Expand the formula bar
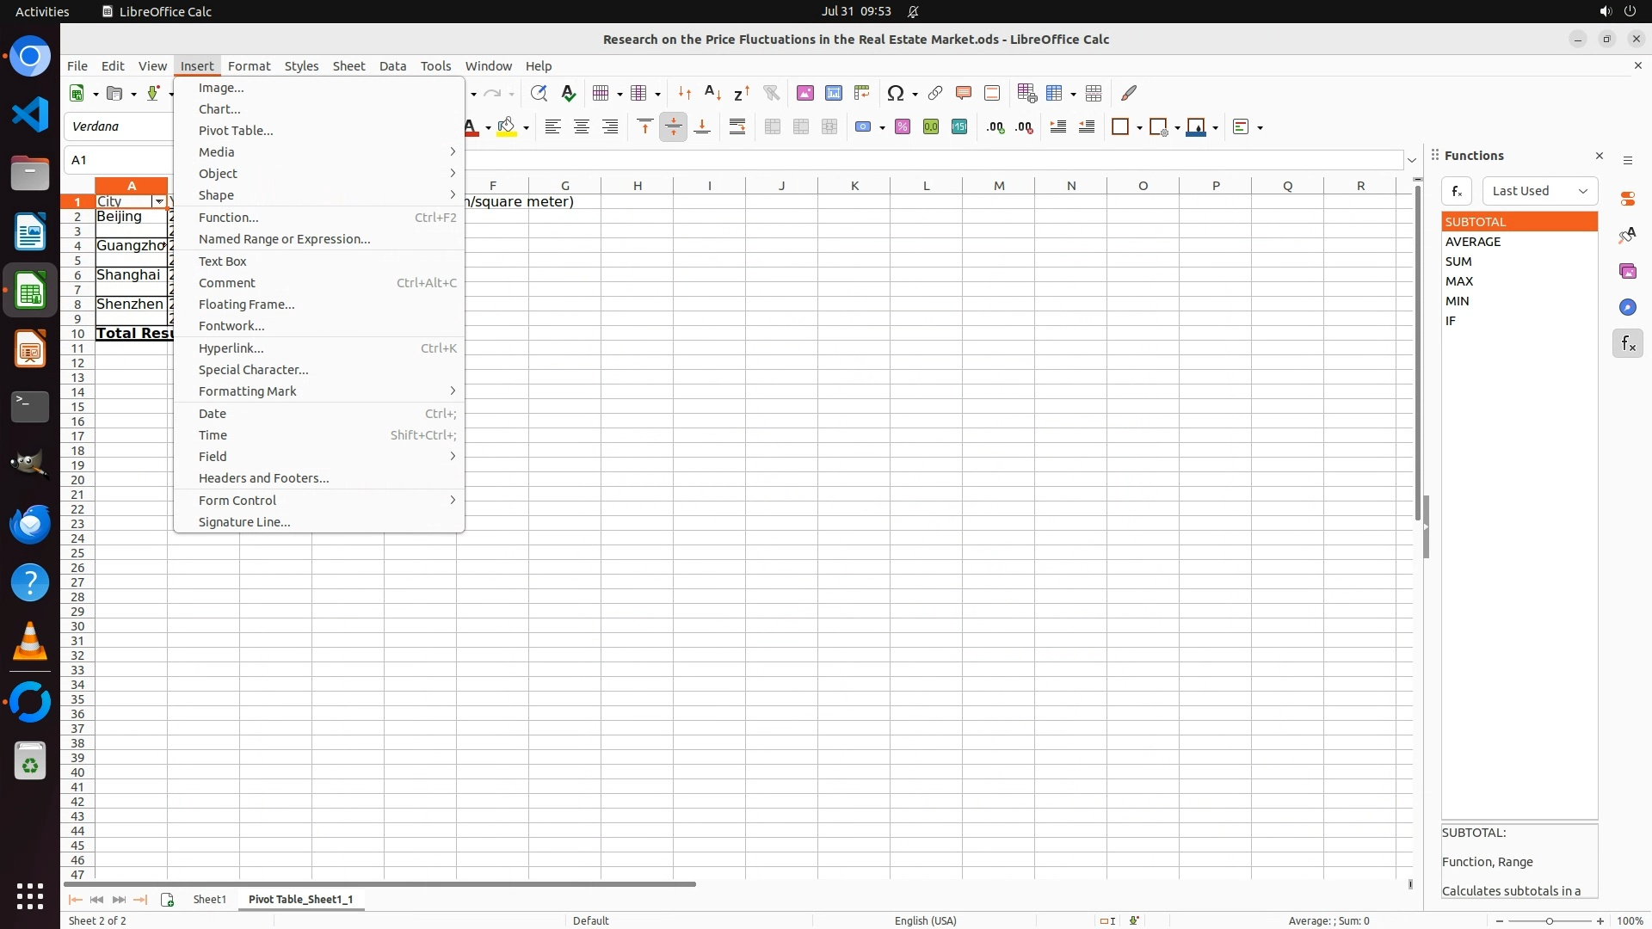This screenshot has width=1652, height=929. click(1412, 160)
